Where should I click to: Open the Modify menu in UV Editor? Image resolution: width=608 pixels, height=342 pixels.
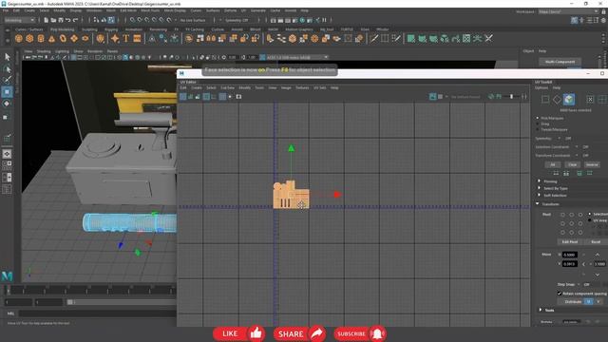[245, 87]
